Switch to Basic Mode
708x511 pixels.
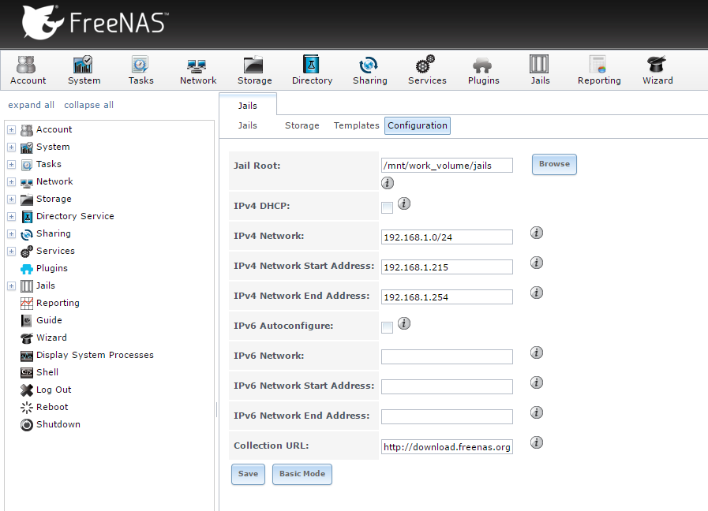coord(302,474)
